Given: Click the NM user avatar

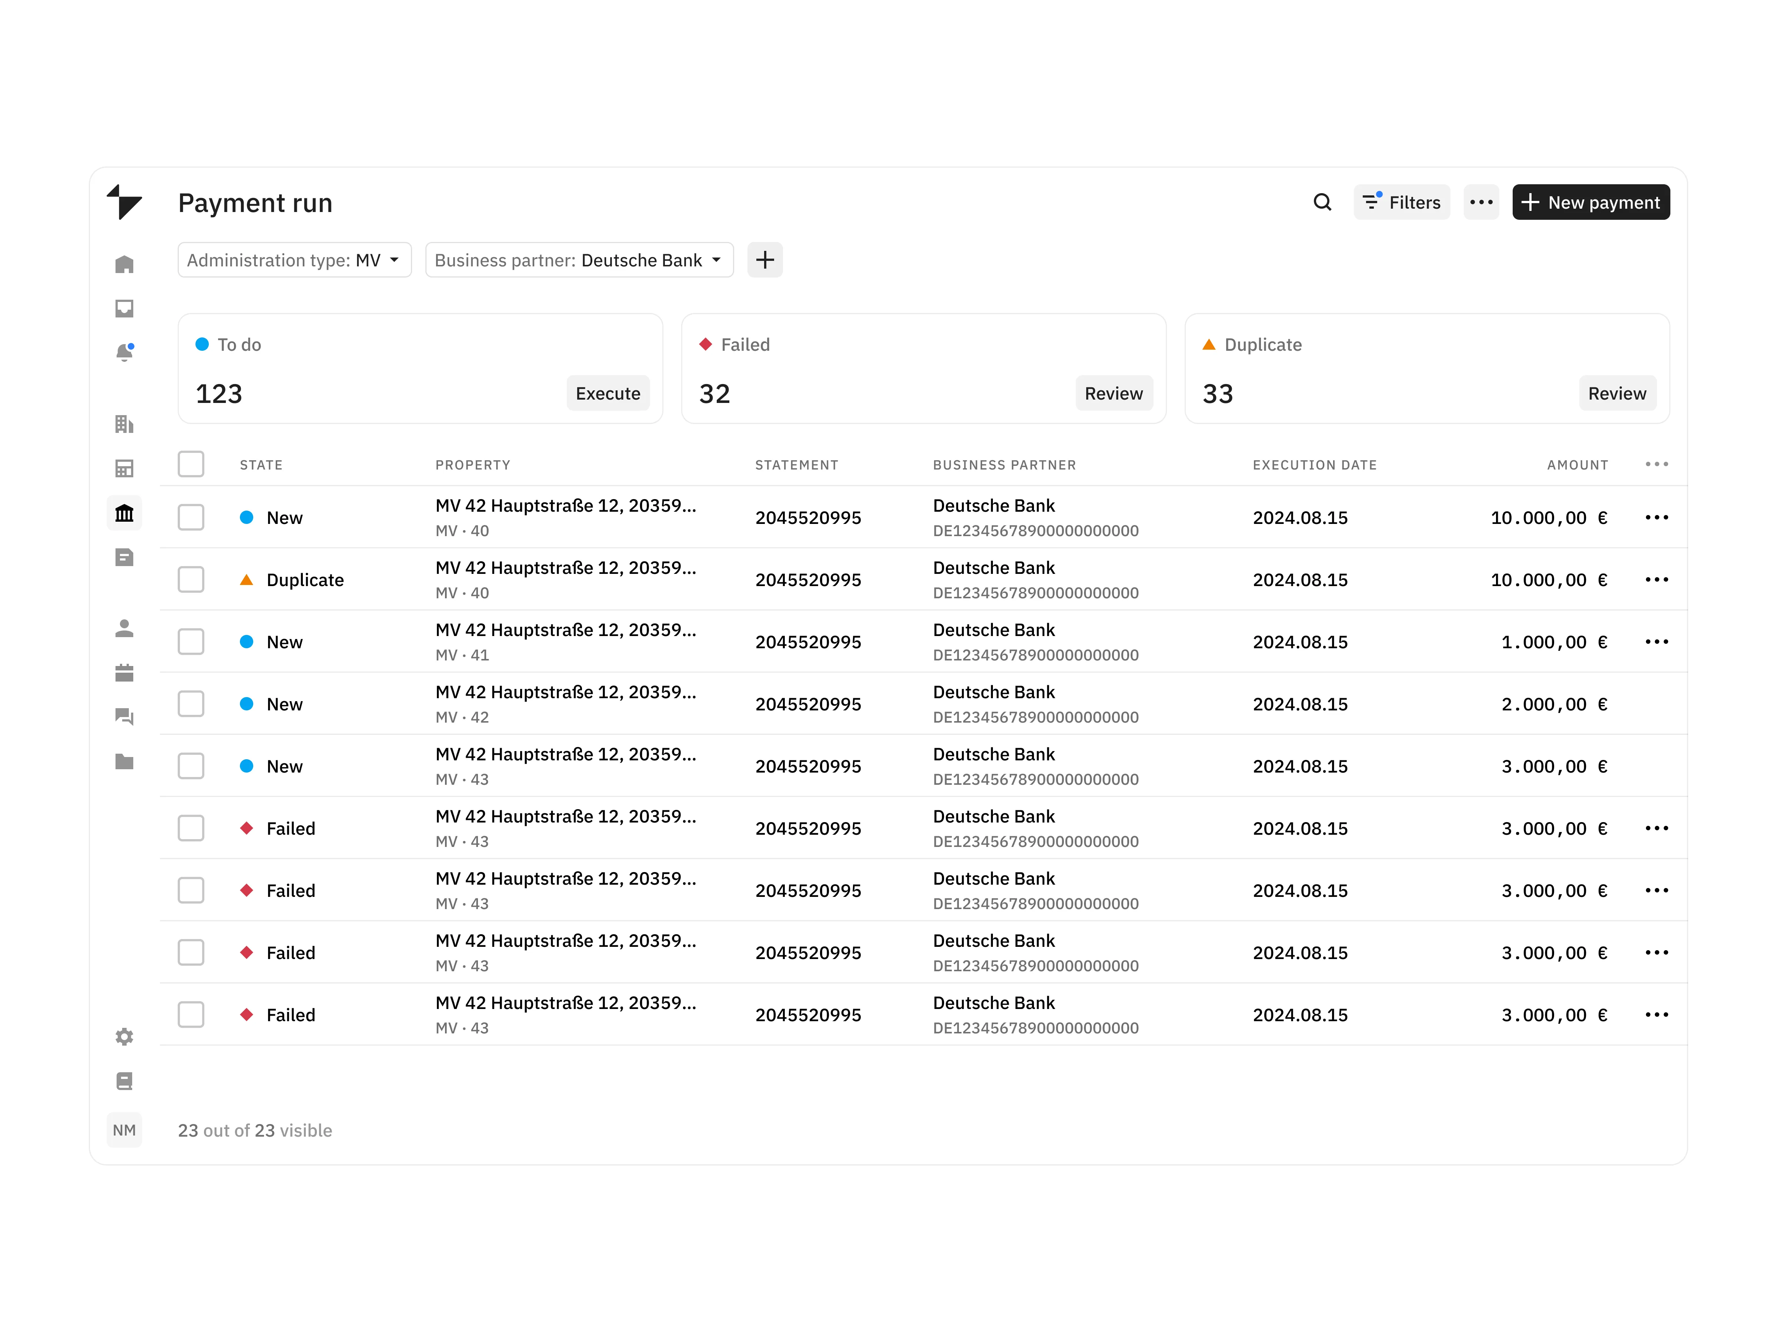Looking at the screenshot, I should [124, 1130].
